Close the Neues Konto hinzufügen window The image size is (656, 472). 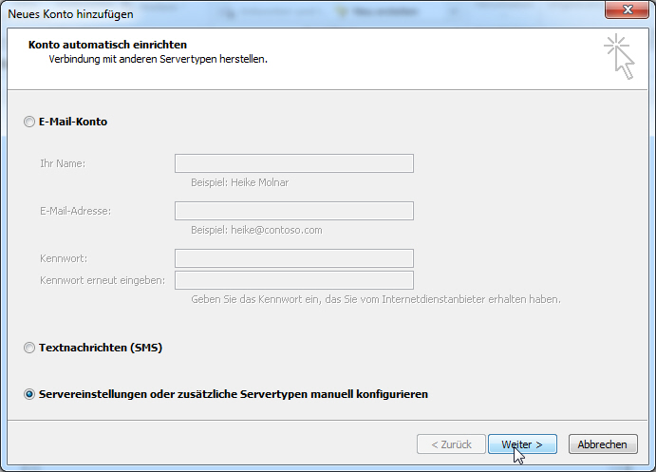click(627, 9)
